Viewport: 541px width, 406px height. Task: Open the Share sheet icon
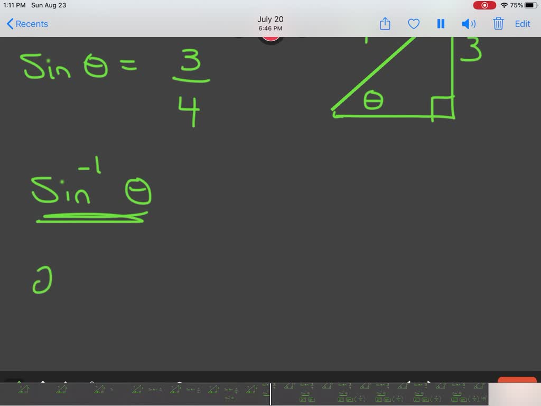point(384,24)
